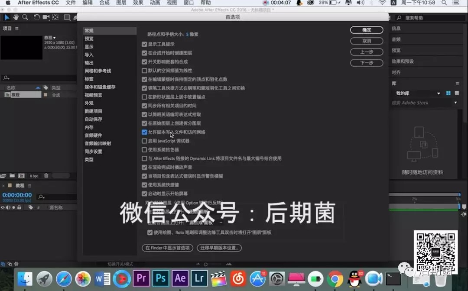Image resolution: width=468 pixels, height=291 pixels.
Task: Click 在 Finder 中显示首选项 button
Action: (x=167, y=248)
